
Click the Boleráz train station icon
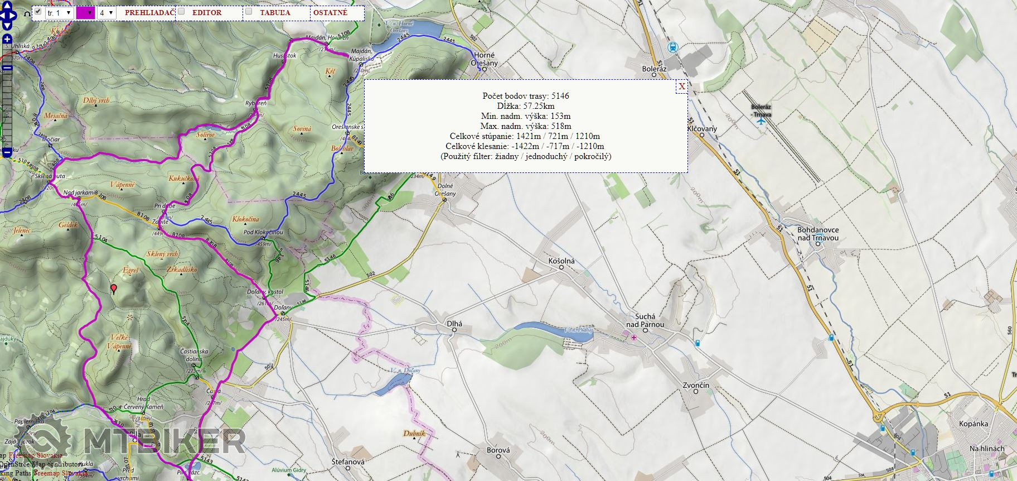pos(673,47)
